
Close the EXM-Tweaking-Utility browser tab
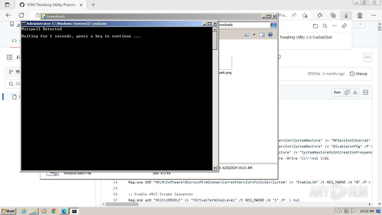[81, 5]
